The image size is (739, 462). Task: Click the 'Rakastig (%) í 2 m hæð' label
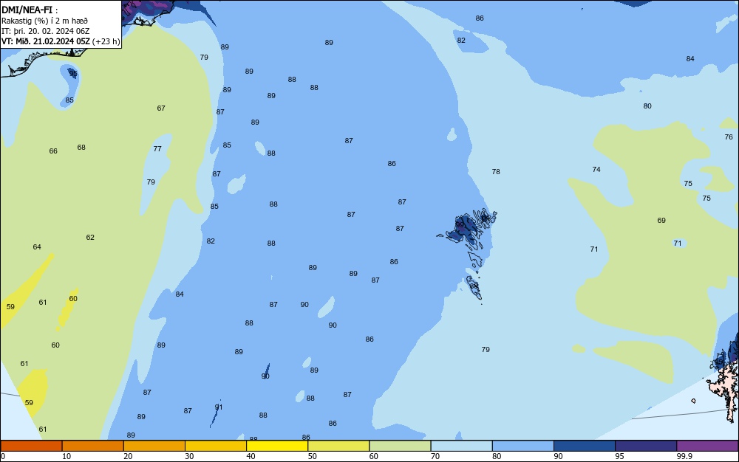click(44, 21)
